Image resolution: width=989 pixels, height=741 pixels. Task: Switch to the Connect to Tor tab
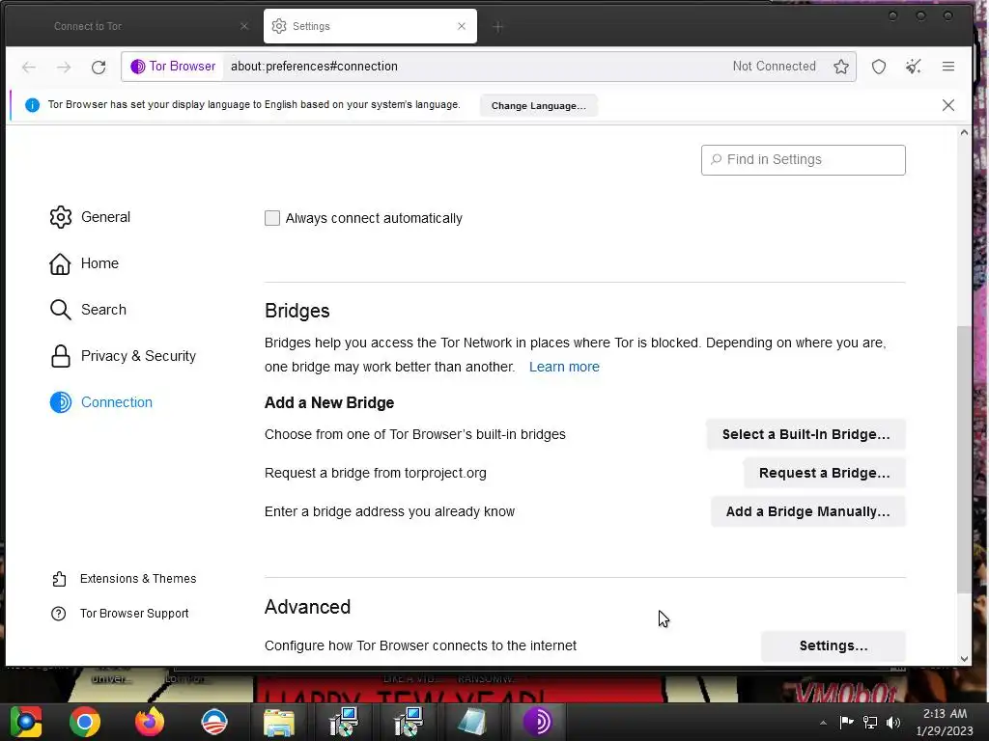pos(132,26)
